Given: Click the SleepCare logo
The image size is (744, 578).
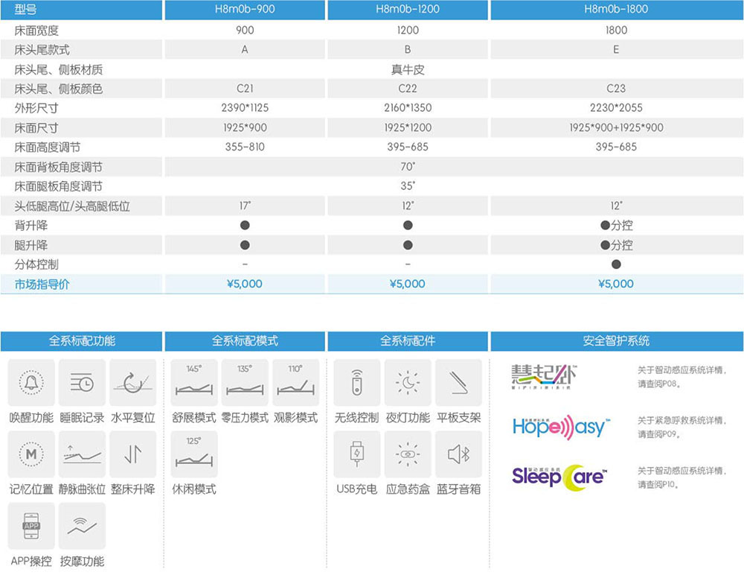Looking at the screenshot, I should pyautogui.click(x=559, y=477).
